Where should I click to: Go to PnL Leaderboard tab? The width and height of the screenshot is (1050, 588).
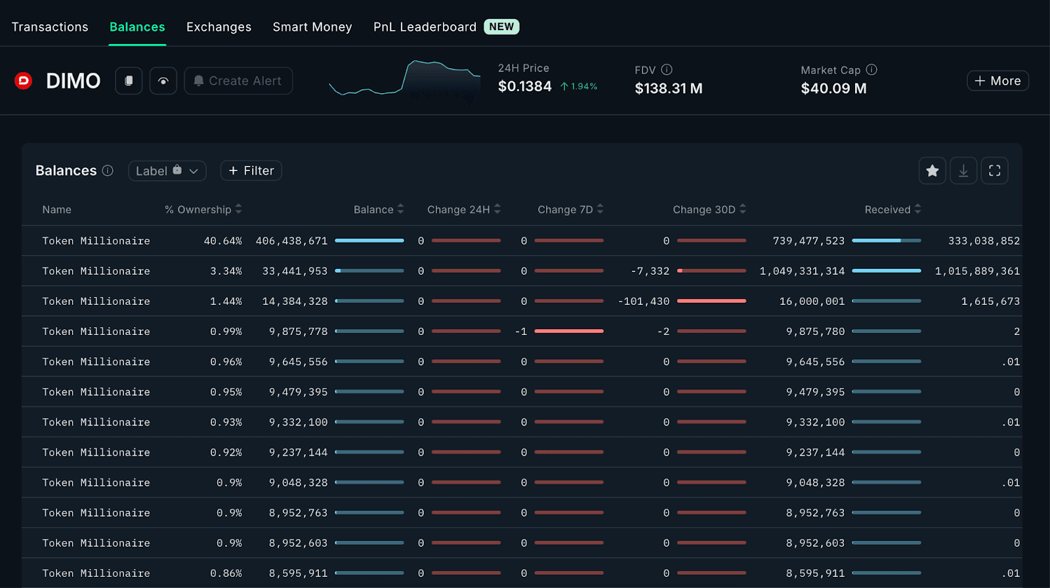[425, 27]
